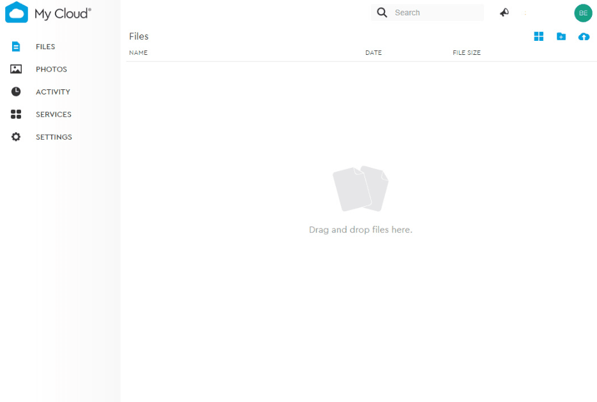Click the Files heading above the list
The height and width of the screenshot is (402, 597).
pos(139,36)
